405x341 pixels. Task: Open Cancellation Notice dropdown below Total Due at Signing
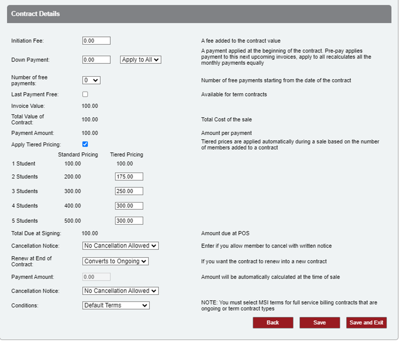click(x=121, y=246)
